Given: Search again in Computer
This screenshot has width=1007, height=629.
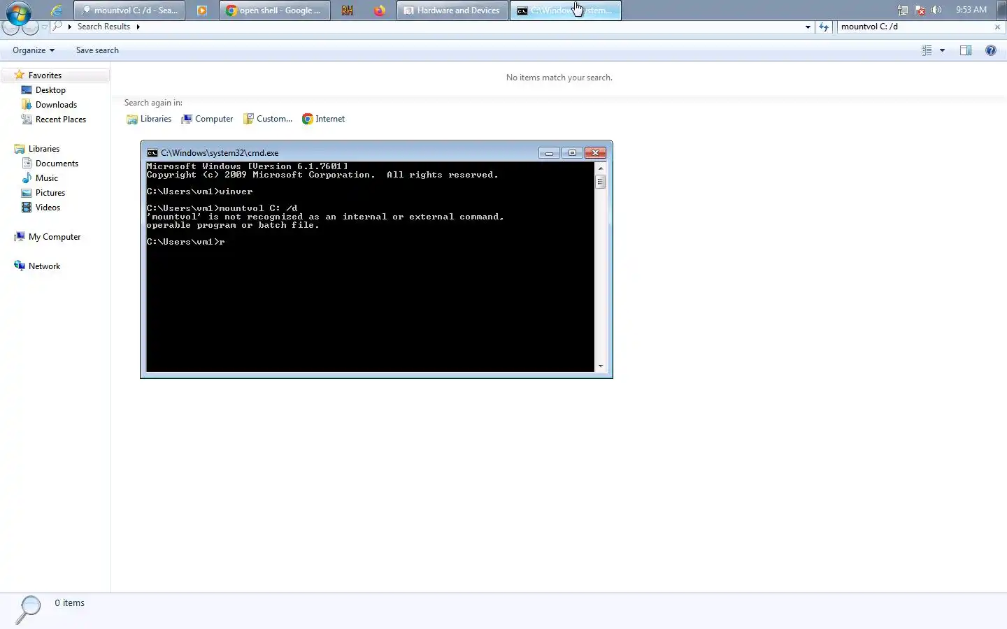Looking at the screenshot, I should click(x=207, y=119).
